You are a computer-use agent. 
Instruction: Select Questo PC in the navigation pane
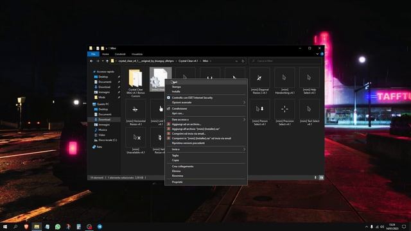103,104
